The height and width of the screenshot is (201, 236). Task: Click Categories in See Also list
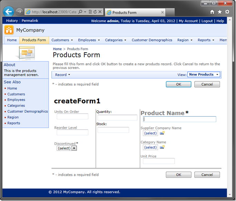pyautogui.click(x=16, y=106)
